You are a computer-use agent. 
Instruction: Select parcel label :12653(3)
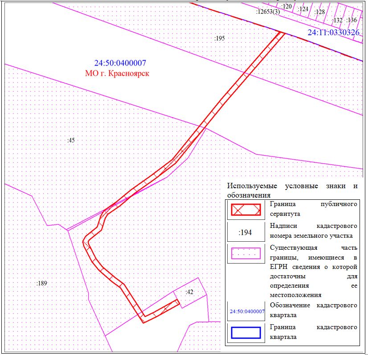tap(268, 12)
